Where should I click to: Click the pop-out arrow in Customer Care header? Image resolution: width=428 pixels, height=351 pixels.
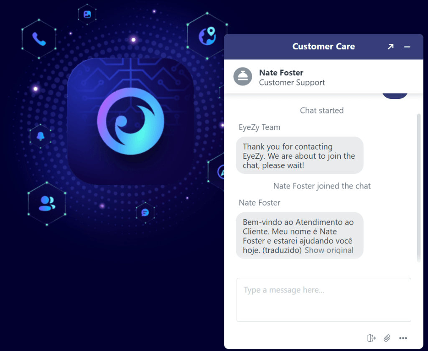391,47
